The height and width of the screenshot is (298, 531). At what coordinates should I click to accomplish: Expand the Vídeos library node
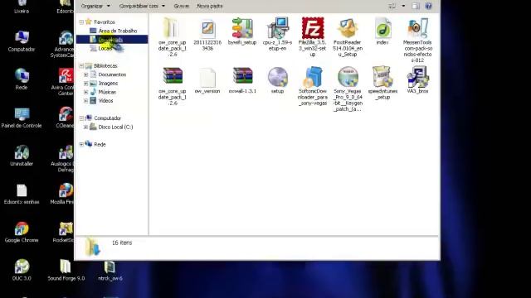tap(86, 101)
